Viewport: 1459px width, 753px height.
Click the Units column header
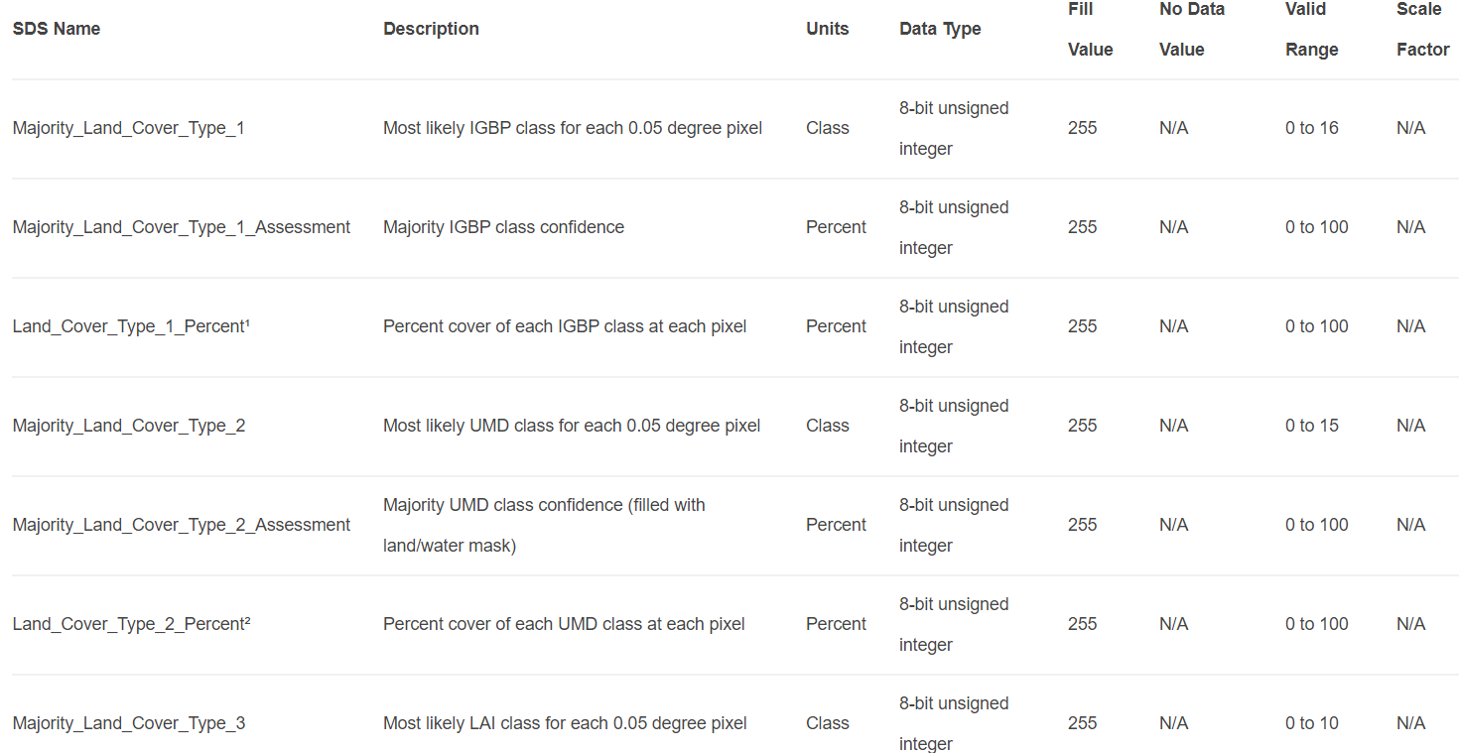pos(828,29)
